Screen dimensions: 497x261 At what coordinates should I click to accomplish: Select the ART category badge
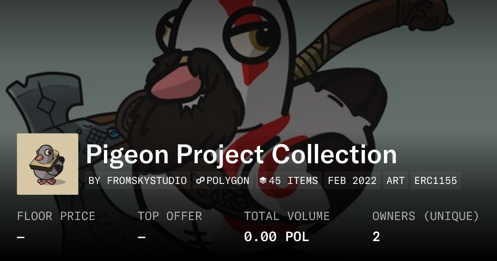pyautogui.click(x=396, y=181)
